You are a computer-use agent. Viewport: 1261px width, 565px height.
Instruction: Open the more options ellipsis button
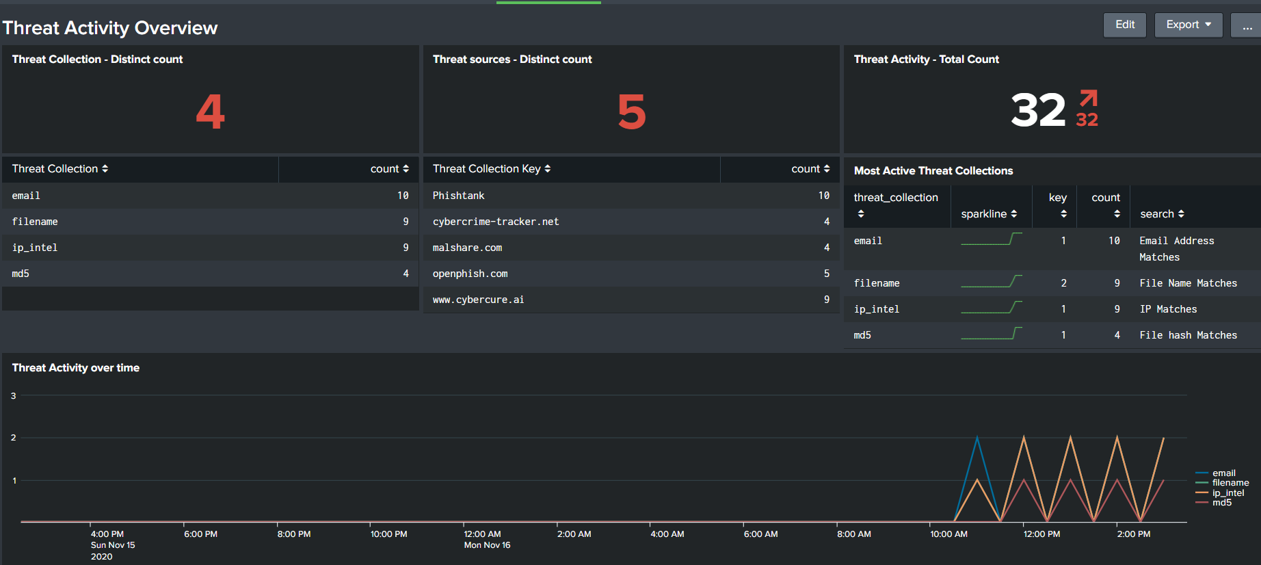click(x=1247, y=25)
